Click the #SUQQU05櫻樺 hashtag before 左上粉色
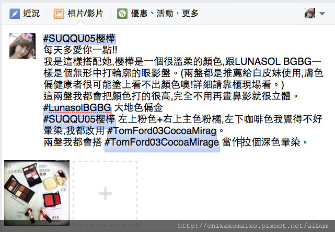Screen dimensions: 335x232 [79, 119]
